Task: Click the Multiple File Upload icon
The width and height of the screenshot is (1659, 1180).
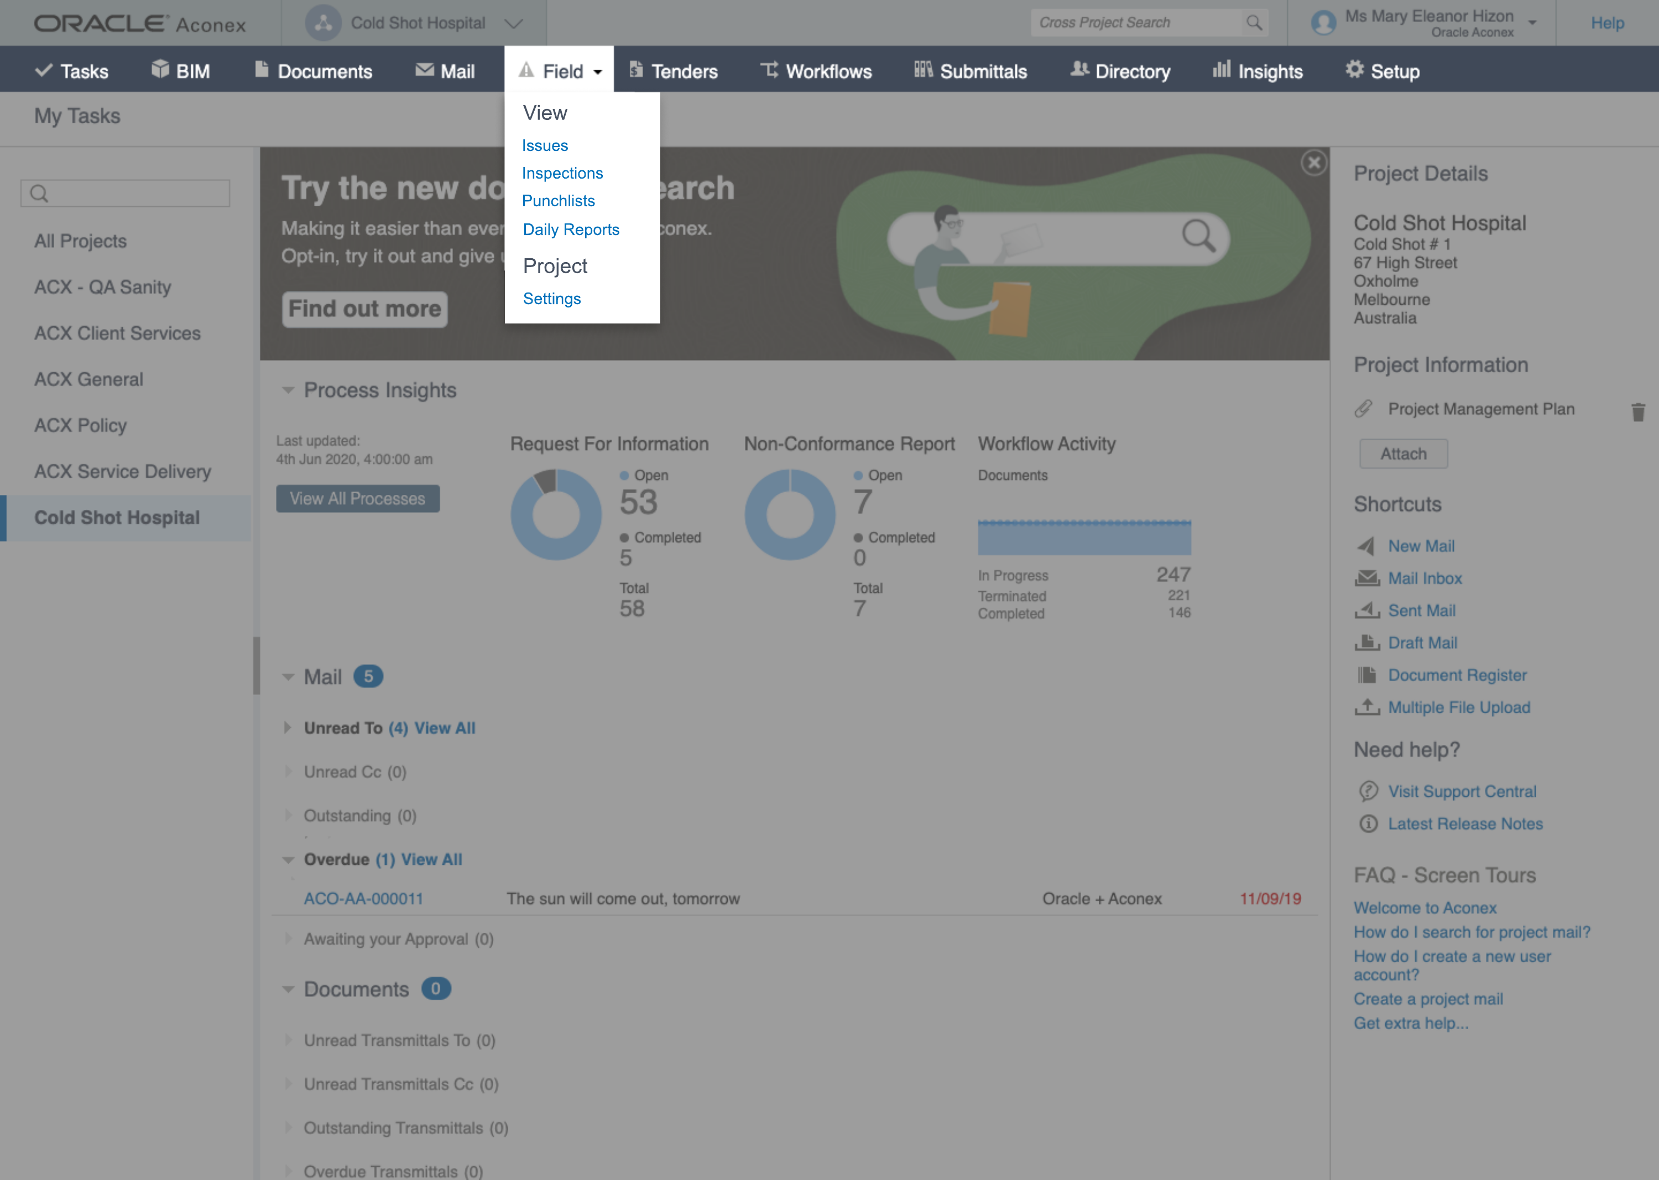Action: click(1367, 707)
